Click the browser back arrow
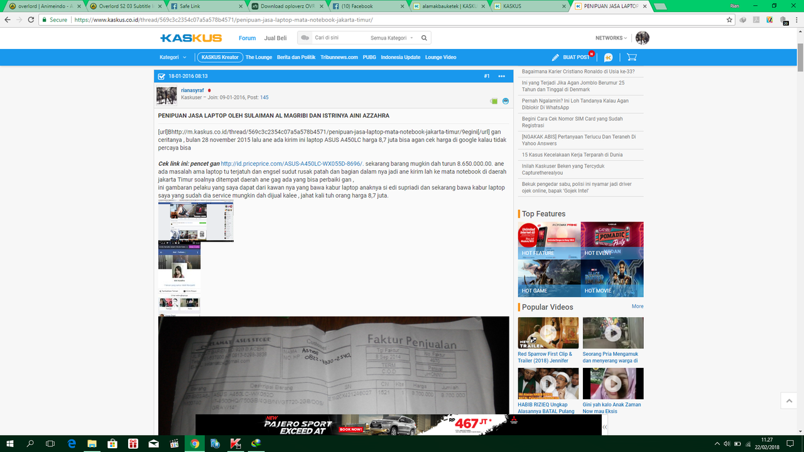The height and width of the screenshot is (452, 804). (x=7, y=19)
